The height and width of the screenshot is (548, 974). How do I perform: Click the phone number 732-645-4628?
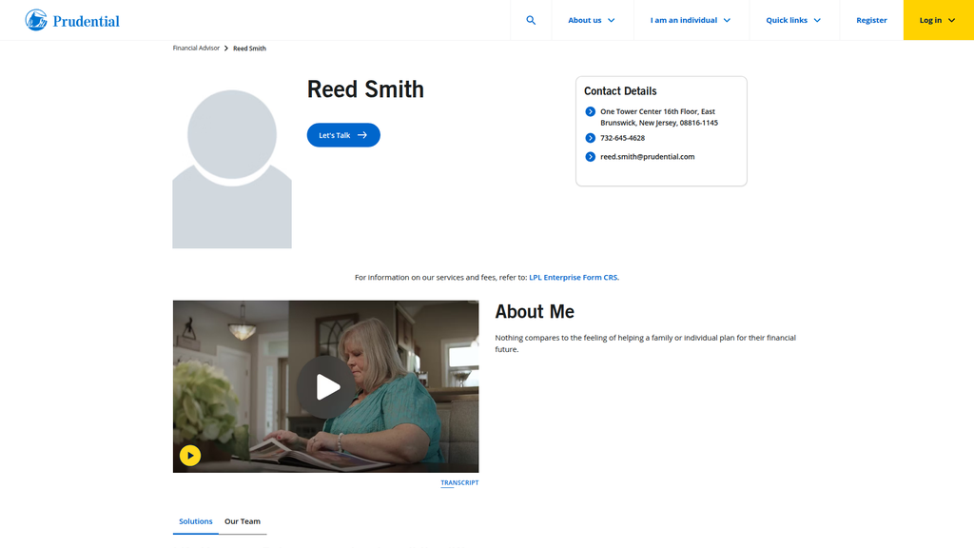[x=622, y=138]
